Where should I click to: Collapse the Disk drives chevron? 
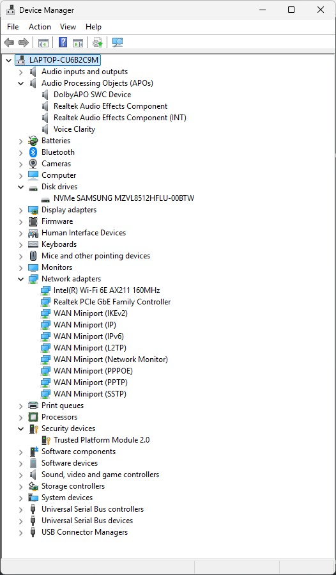point(21,187)
